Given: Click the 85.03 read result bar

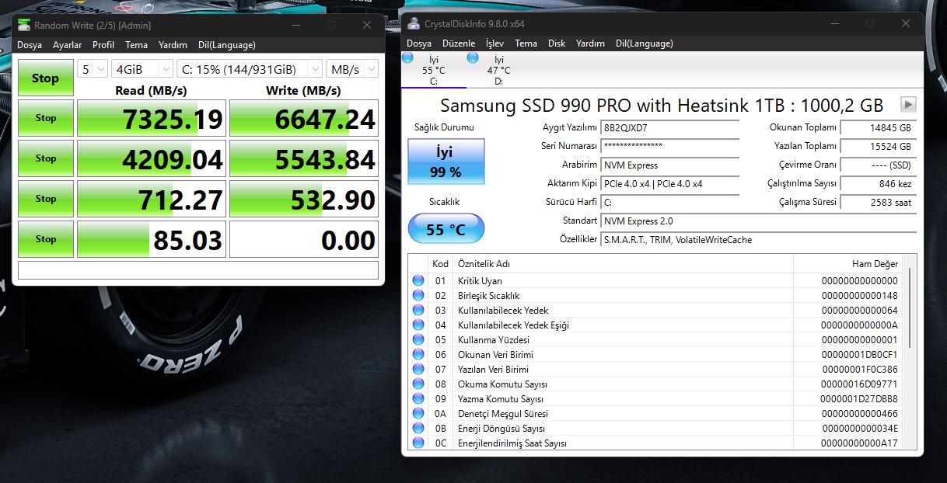Looking at the screenshot, I should 152,239.
